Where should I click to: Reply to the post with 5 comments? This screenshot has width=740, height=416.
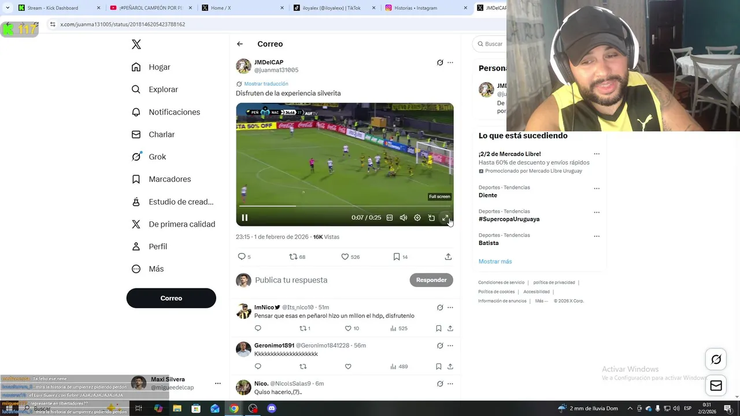[244, 257]
